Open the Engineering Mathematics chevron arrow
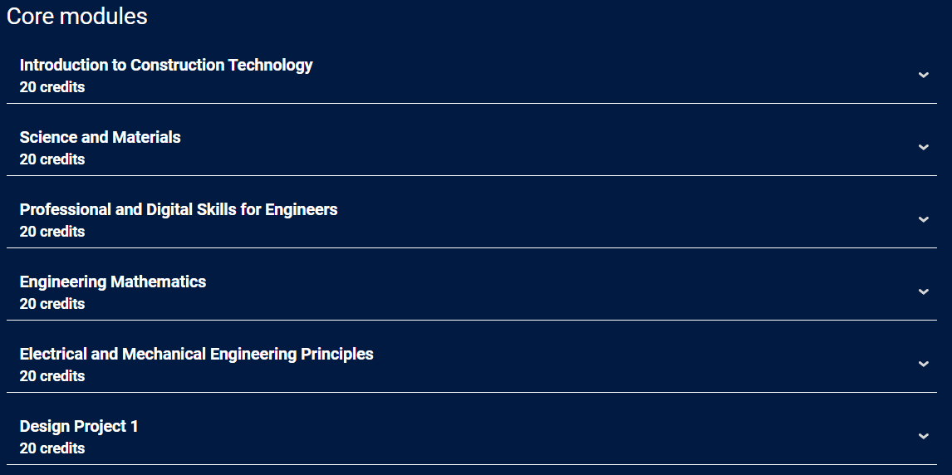The image size is (952, 475). [923, 291]
